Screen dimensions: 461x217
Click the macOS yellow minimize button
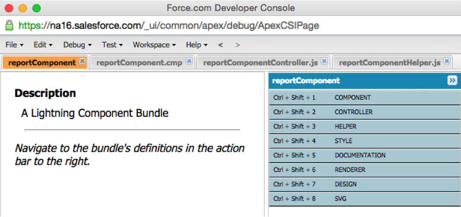(x=23, y=8)
